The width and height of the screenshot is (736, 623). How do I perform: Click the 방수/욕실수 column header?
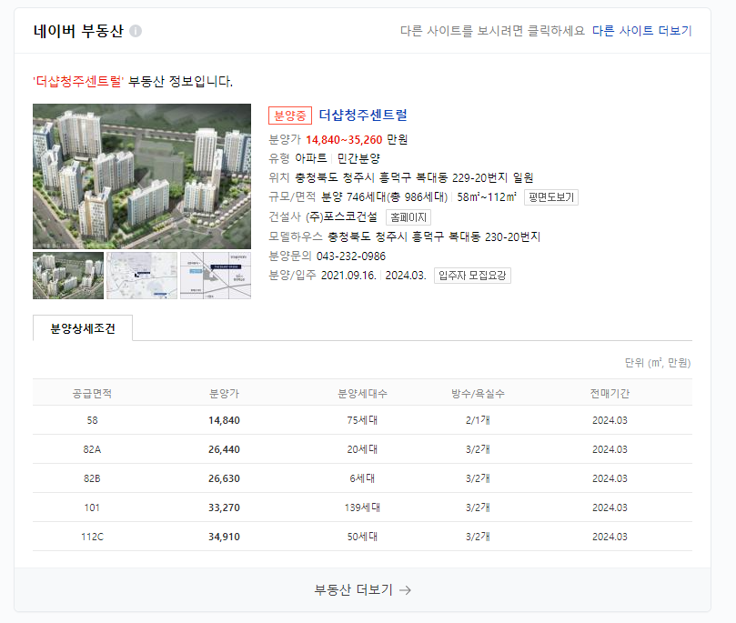478,393
